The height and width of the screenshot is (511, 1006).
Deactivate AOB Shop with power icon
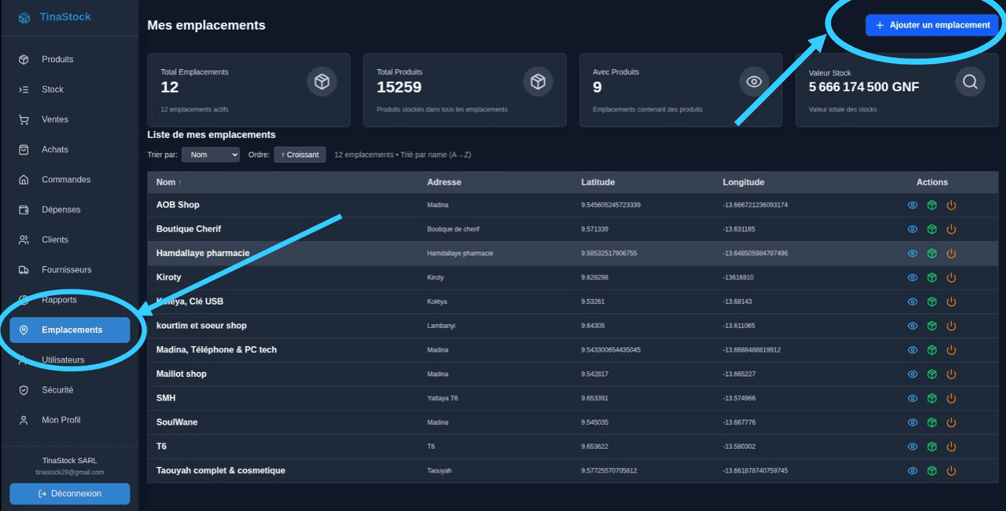[951, 205]
